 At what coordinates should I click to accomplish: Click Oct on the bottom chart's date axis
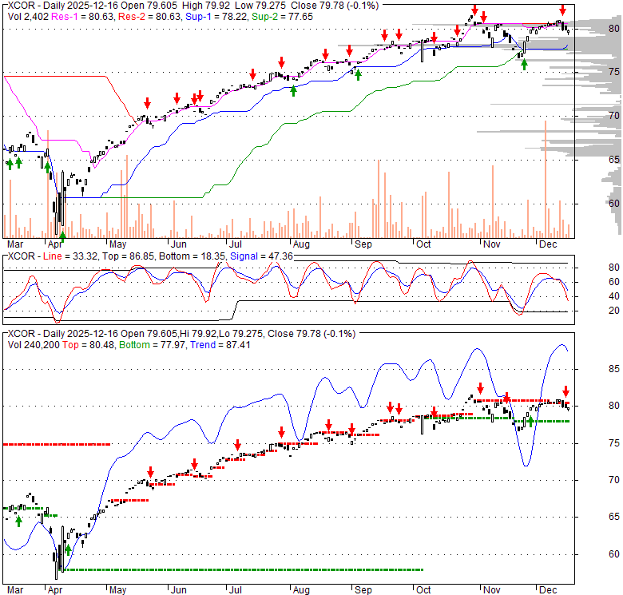423,590
